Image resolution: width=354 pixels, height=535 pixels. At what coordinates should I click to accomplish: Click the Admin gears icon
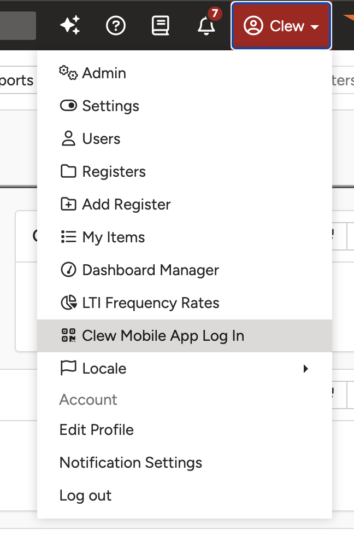click(68, 73)
